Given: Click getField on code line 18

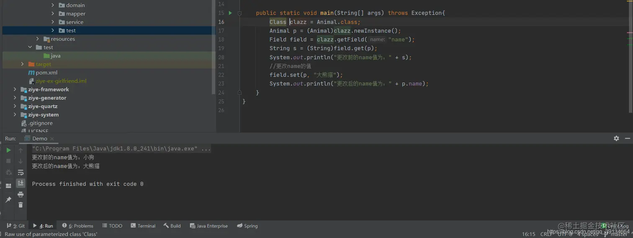Looking at the screenshot, I should (350, 39).
